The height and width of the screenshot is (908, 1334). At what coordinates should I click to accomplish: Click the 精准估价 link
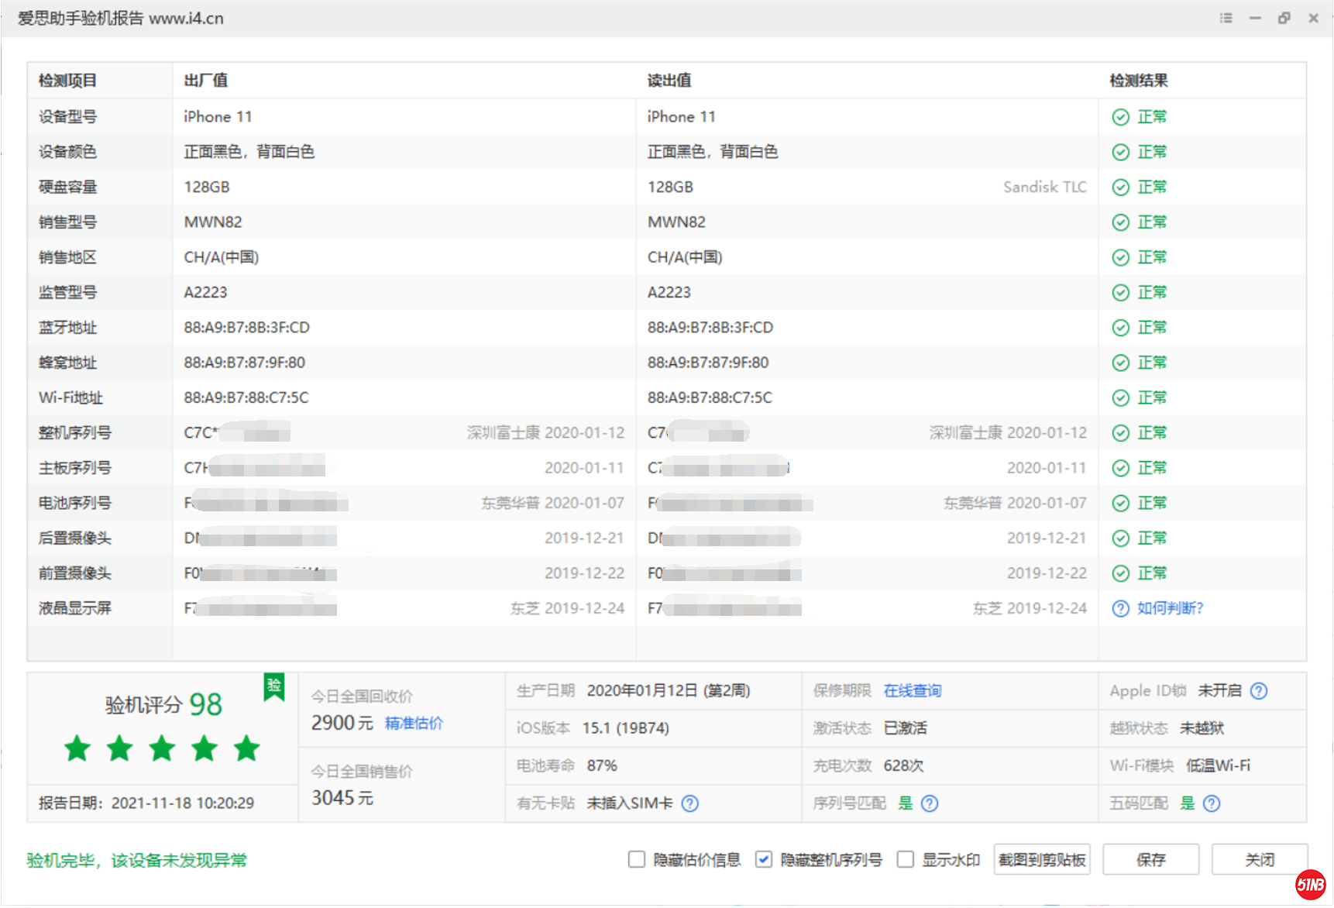[414, 724]
